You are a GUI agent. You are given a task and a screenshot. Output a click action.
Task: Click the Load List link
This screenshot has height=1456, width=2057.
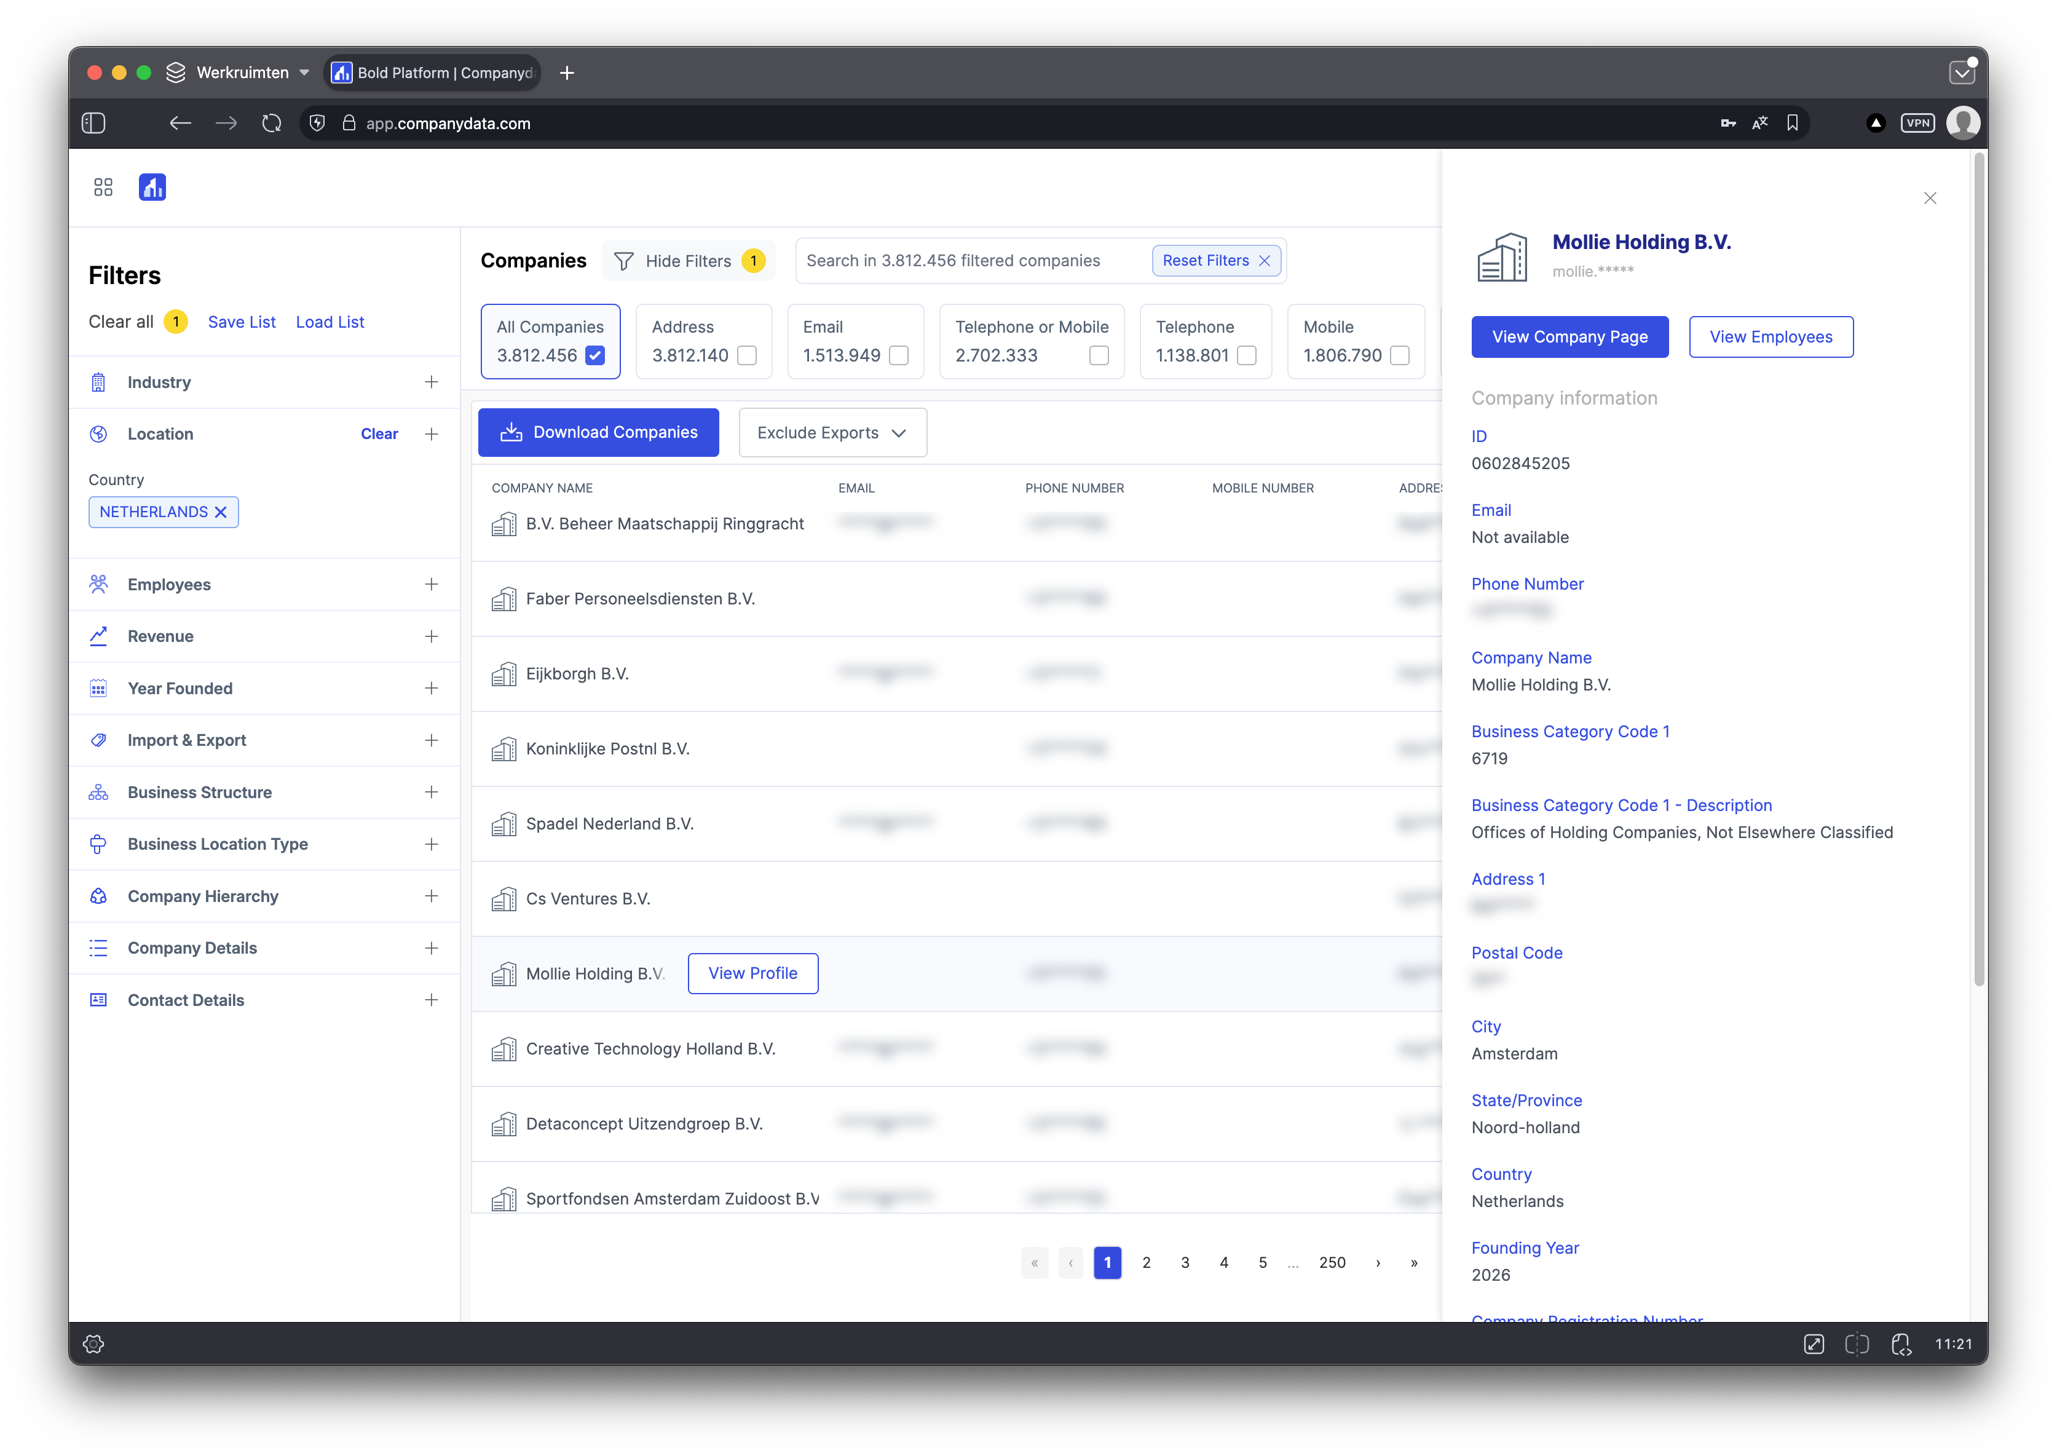330,322
